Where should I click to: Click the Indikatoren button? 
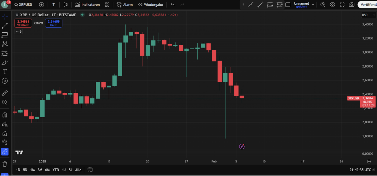87,5
